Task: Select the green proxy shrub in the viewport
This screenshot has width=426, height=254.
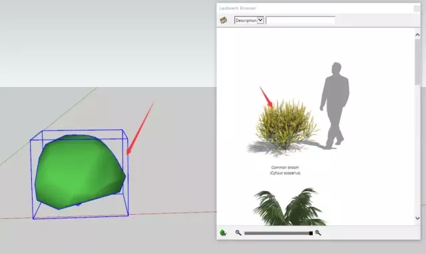Action: point(81,171)
